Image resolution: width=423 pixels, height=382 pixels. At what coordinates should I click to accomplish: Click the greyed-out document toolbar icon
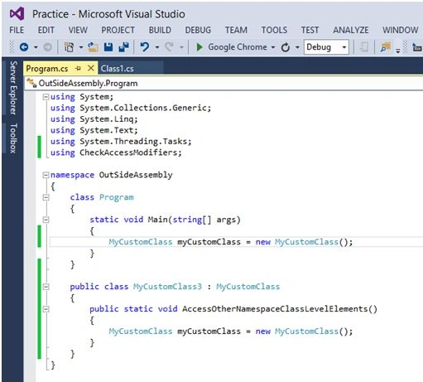click(x=364, y=47)
